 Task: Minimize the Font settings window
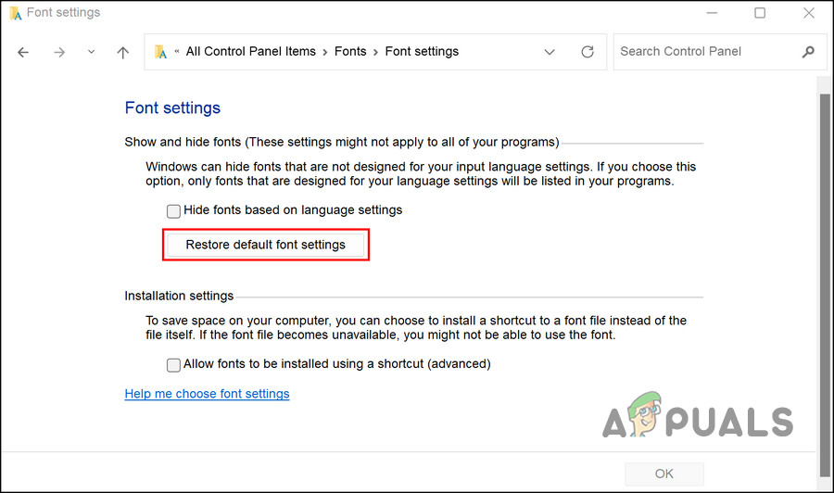(711, 13)
